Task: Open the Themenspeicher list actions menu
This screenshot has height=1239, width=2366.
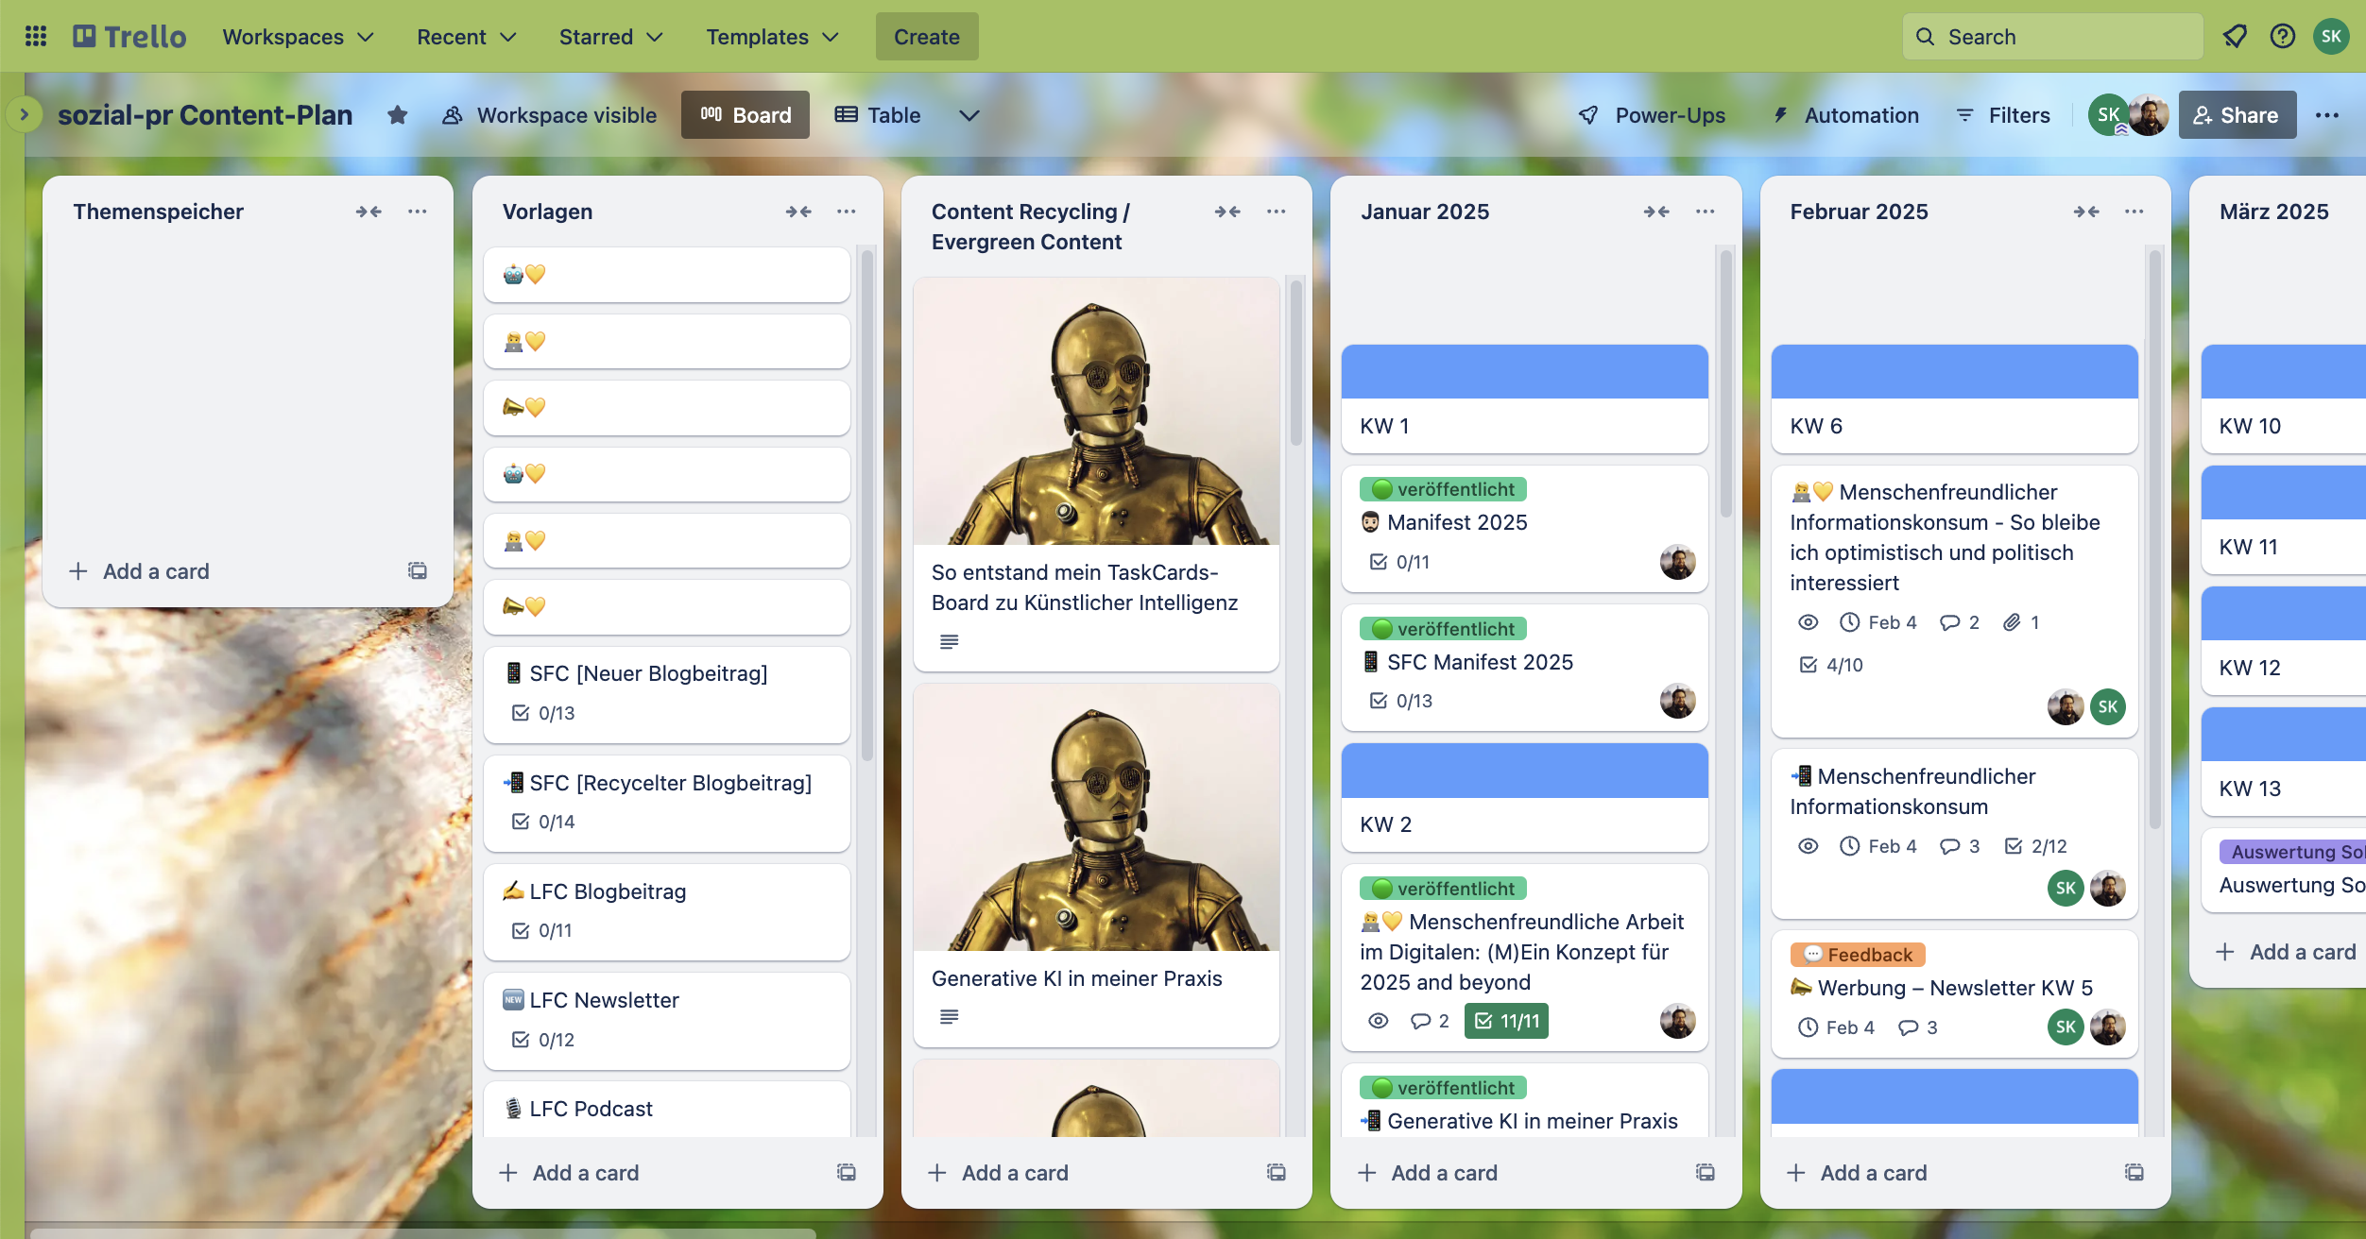Action: click(418, 212)
